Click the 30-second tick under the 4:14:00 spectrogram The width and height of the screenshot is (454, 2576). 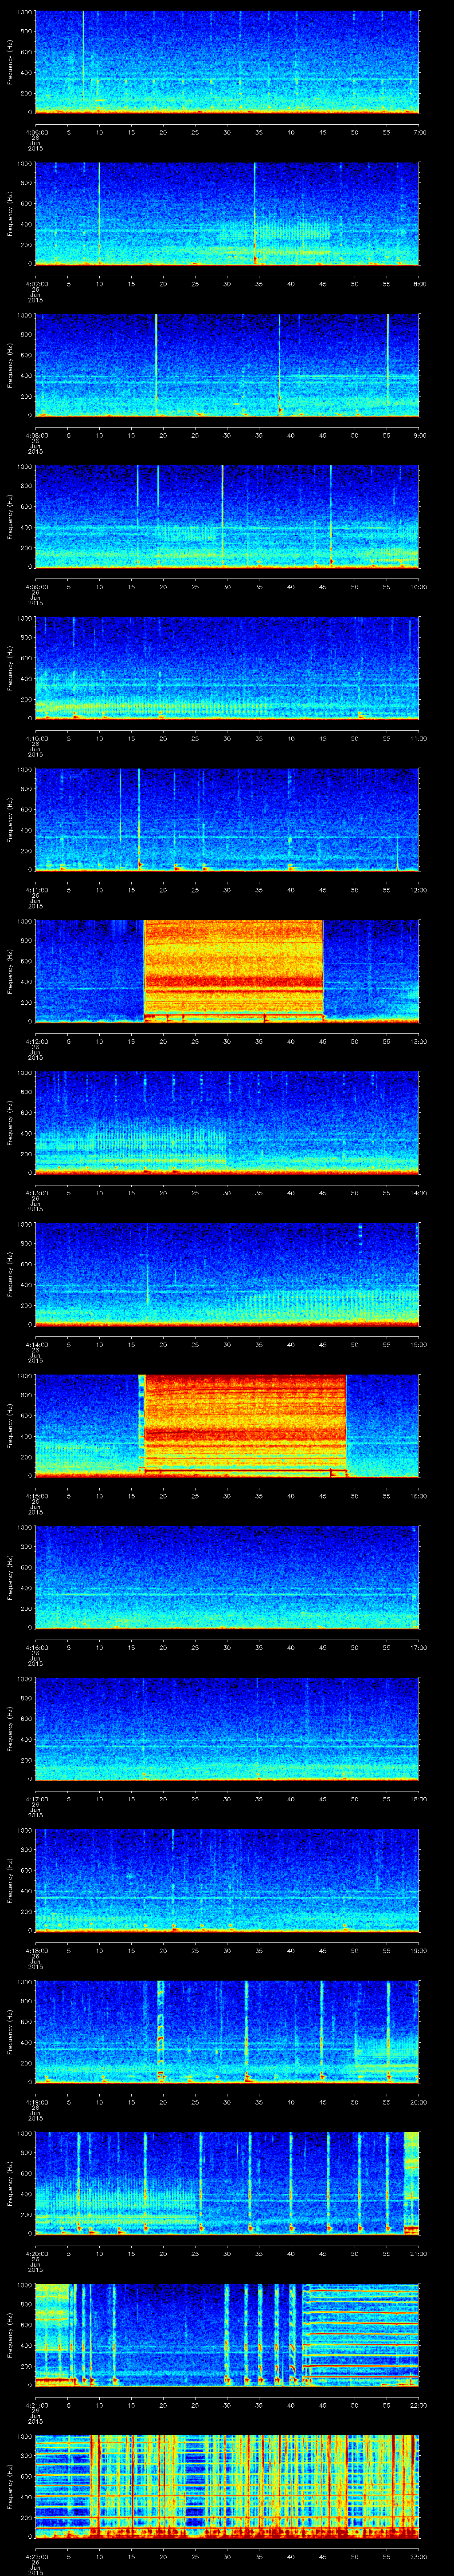227,1344
